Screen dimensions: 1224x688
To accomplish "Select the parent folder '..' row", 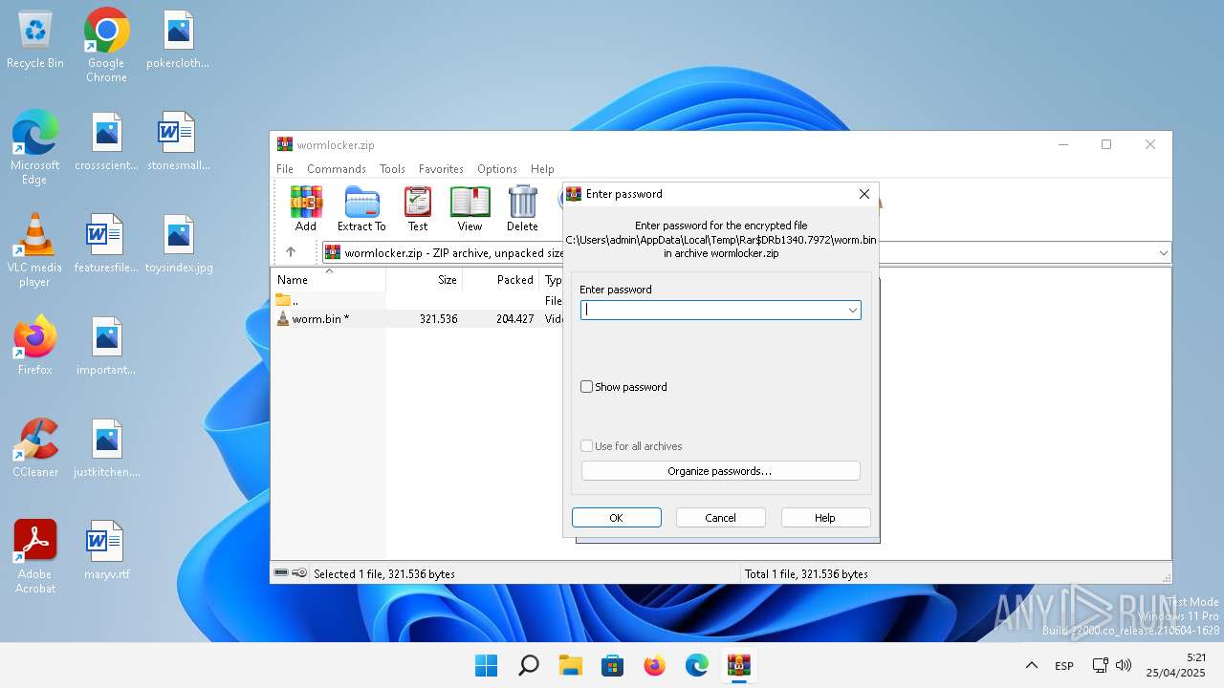I will [x=417, y=300].
